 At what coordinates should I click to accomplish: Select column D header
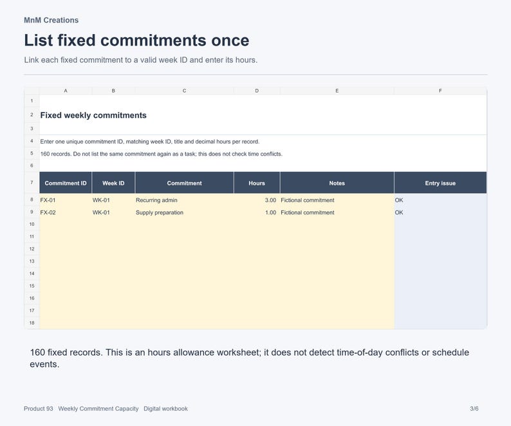coord(257,91)
